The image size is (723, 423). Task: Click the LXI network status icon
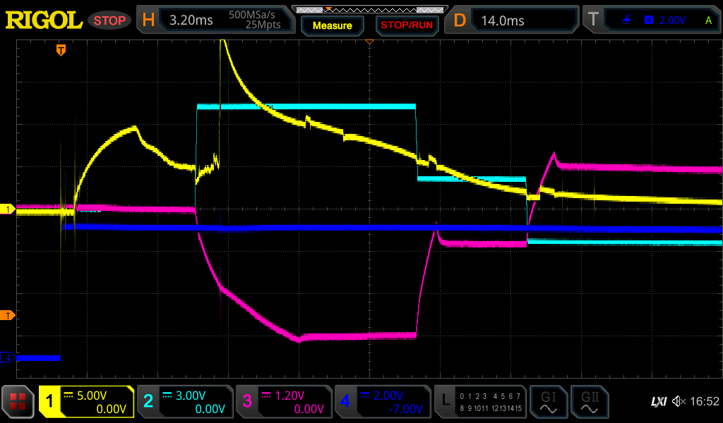tap(658, 402)
